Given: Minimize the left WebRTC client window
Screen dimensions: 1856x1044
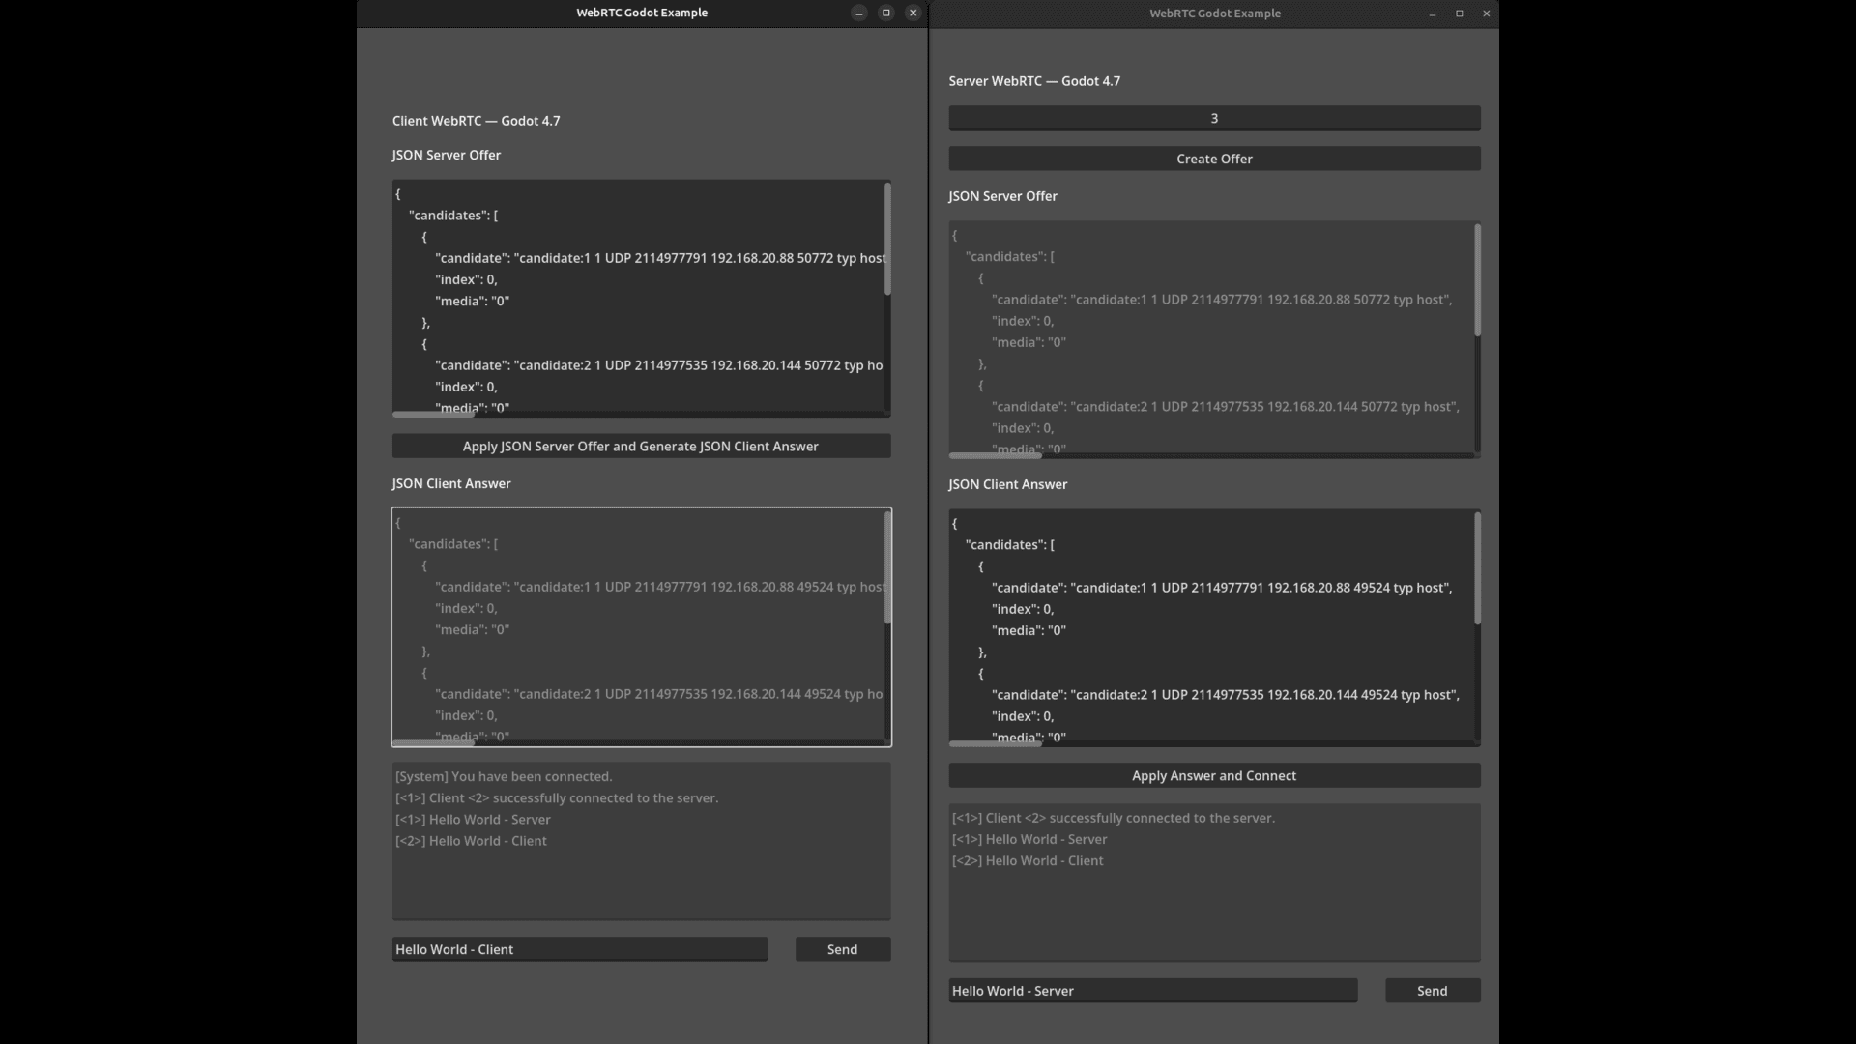Looking at the screenshot, I should point(858,13).
